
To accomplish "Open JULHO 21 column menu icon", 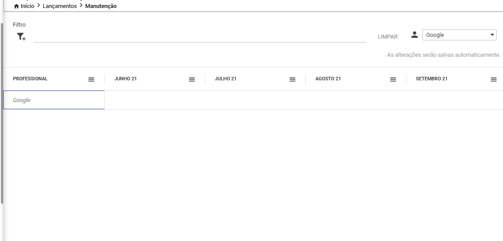I will [292, 79].
